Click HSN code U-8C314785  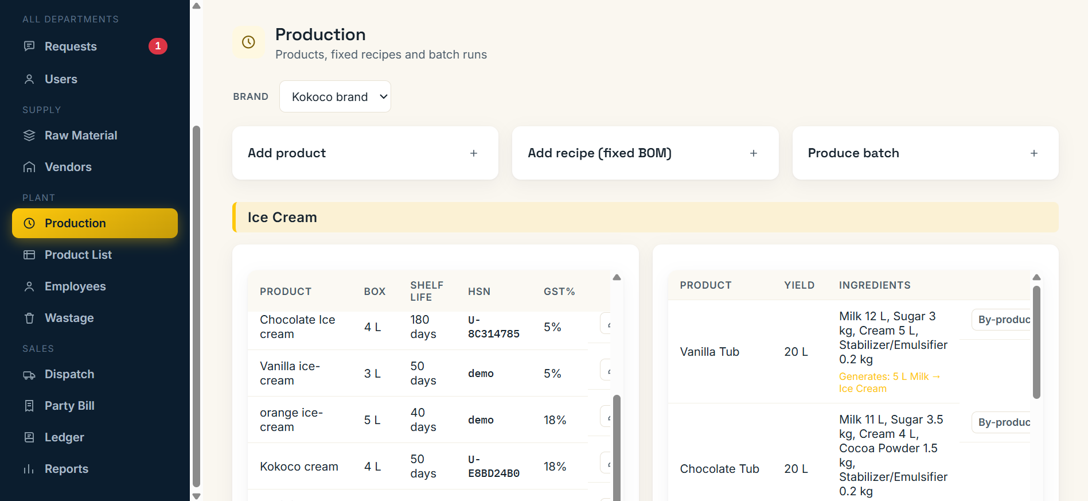494,327
